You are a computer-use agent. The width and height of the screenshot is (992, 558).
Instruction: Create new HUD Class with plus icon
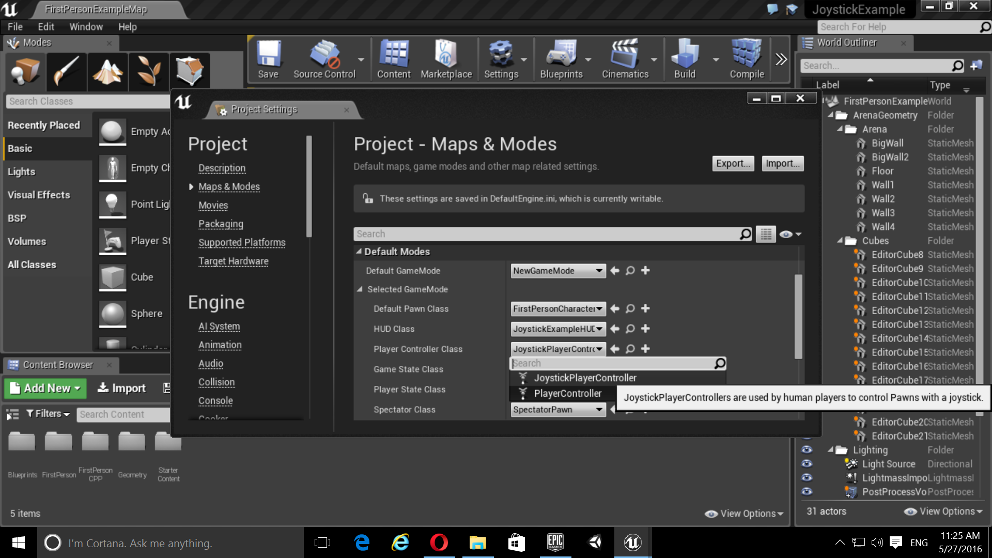pyautogui.click(x=645, y=329)
